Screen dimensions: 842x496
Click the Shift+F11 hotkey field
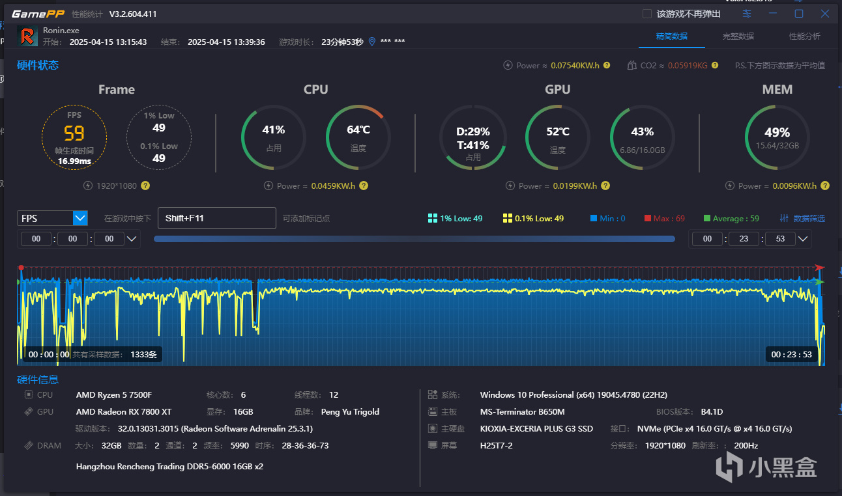coord(217,218)
